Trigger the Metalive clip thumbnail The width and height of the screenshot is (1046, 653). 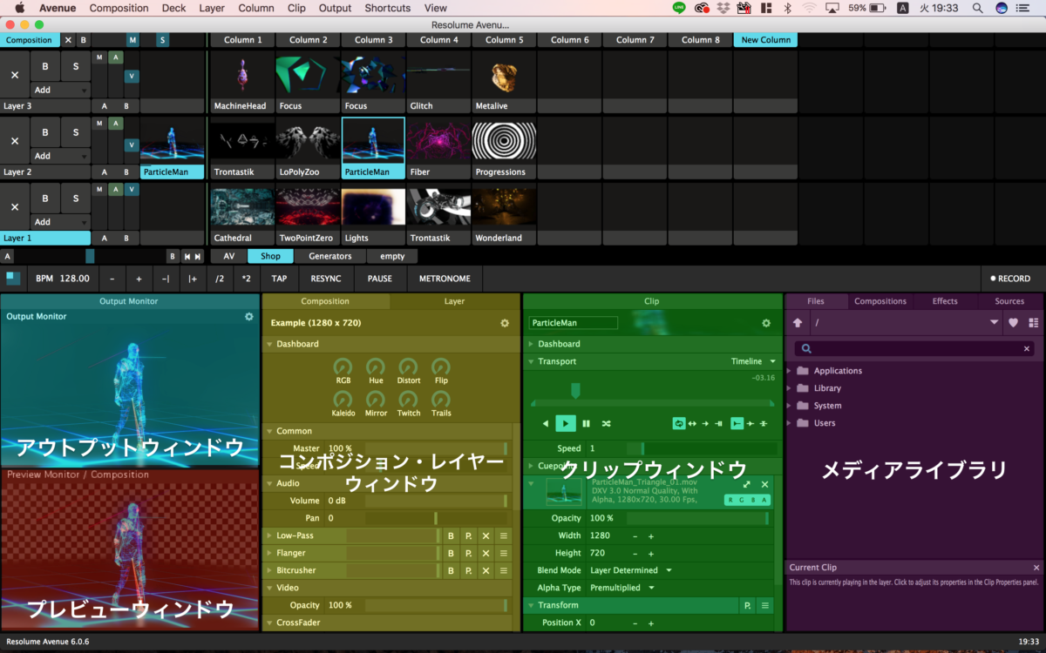504,75
